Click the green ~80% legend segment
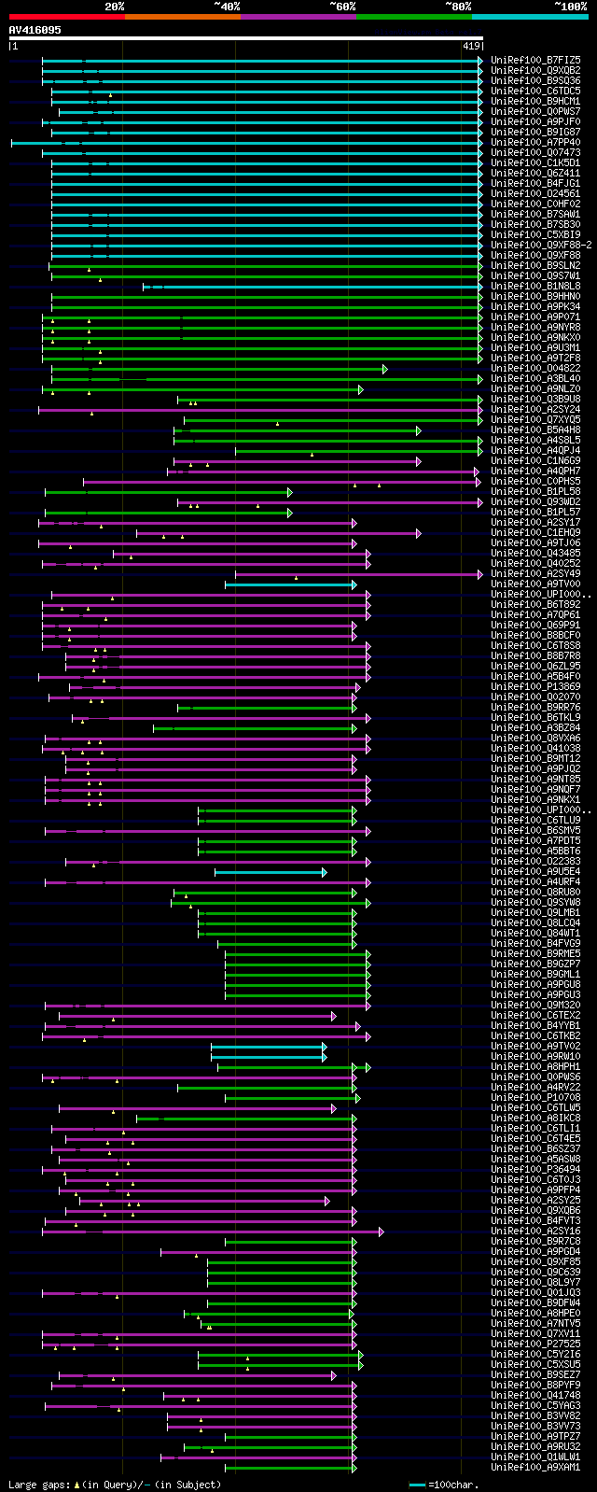 pos(414,17)
